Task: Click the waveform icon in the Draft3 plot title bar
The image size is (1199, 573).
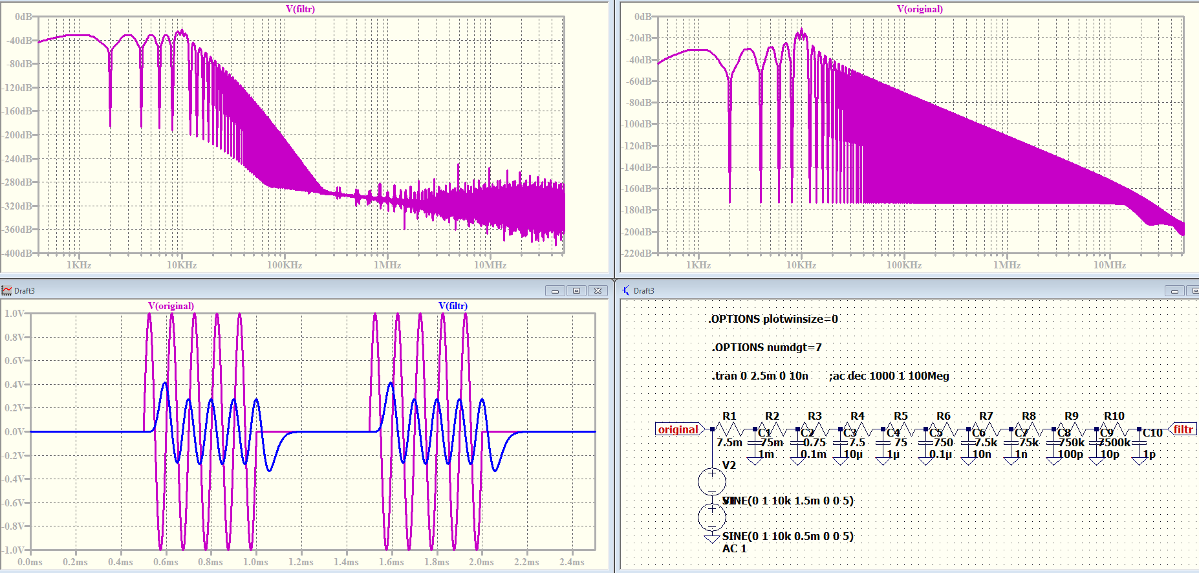Action: pos(6,290)
